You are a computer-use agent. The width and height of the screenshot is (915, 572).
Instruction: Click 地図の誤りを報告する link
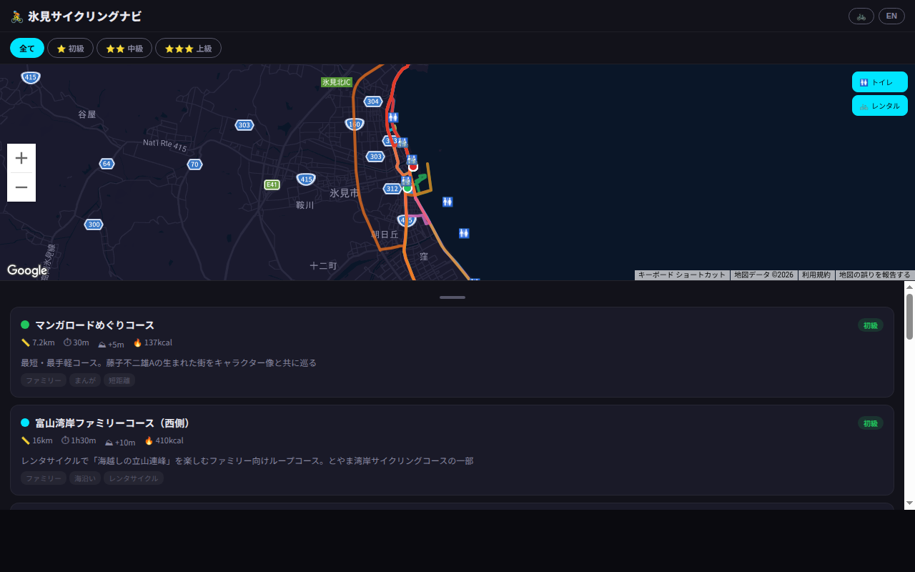click(x=875, y=275)
